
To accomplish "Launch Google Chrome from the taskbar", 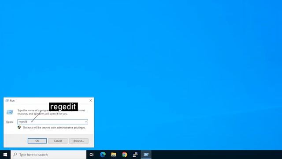I will (x=124, y=155).
